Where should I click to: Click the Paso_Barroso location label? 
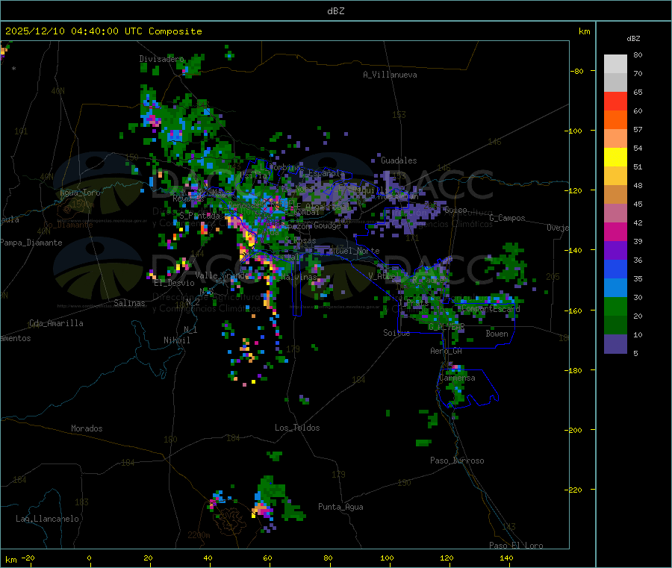coord(457,461)
